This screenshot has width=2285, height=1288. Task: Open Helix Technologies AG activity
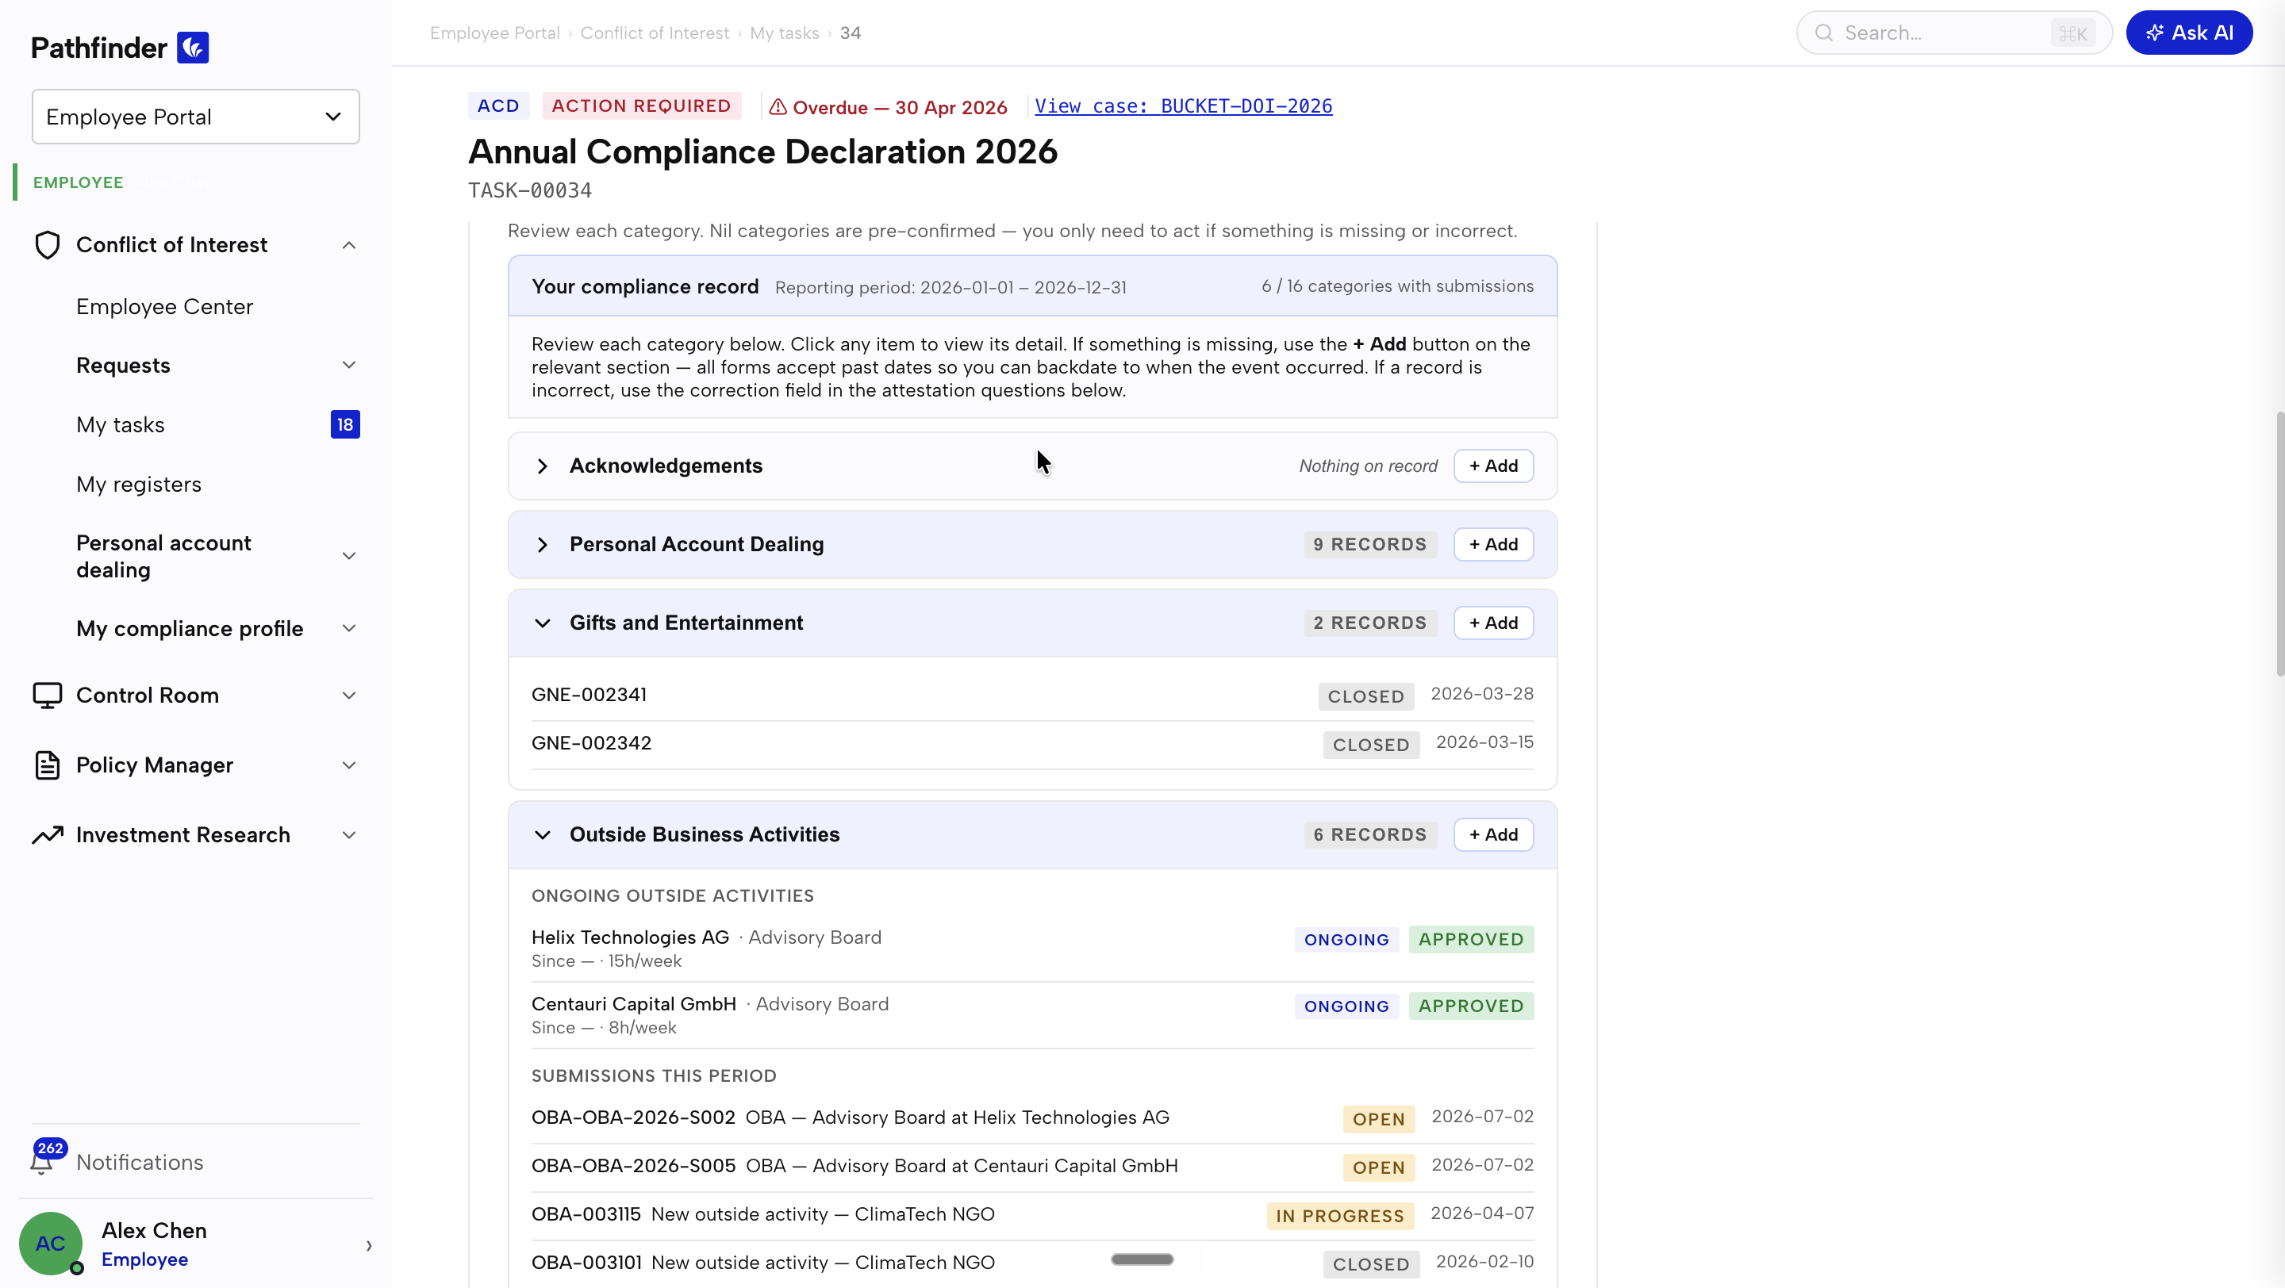pos(1032,949)
